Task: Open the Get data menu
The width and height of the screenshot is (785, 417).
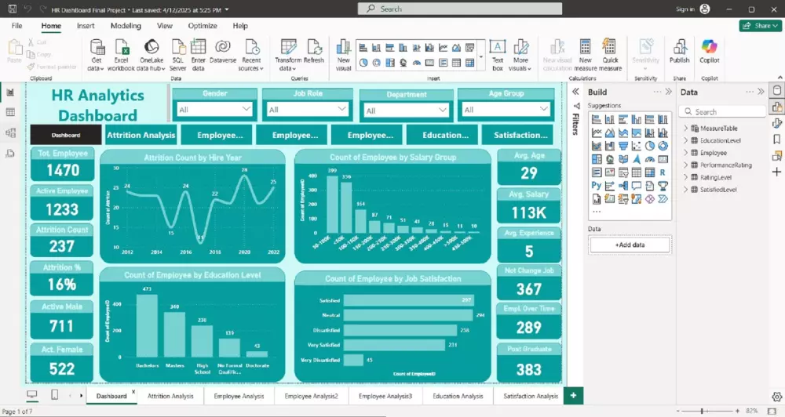Action: [x=96, y=55]
